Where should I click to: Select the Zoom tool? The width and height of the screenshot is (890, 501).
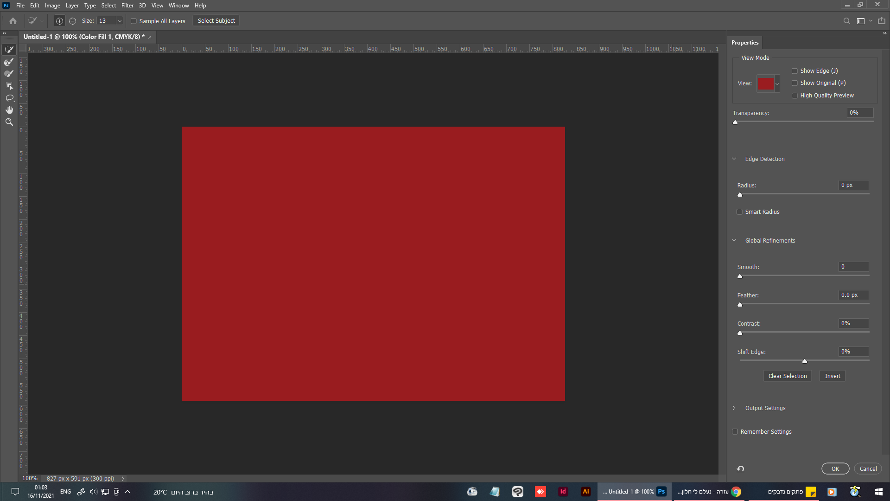pos(9,122)
